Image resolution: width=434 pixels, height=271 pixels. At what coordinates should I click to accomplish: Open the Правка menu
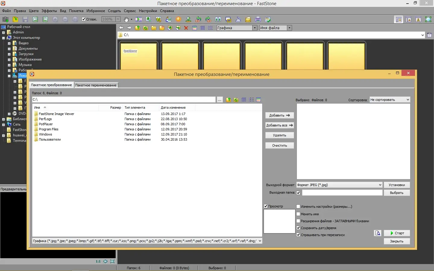(20, 11)
